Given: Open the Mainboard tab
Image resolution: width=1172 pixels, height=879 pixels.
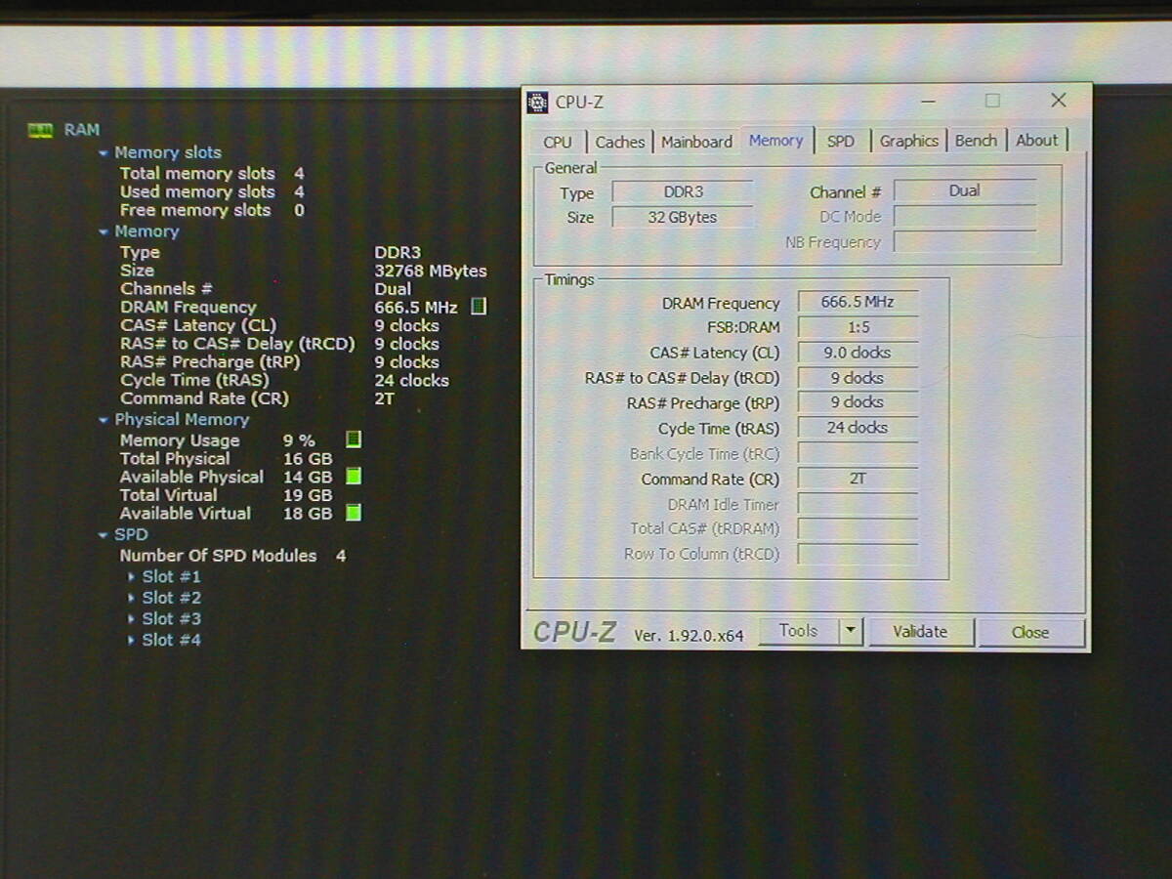Looking at the screenshot, I should [x=696, y=142].
